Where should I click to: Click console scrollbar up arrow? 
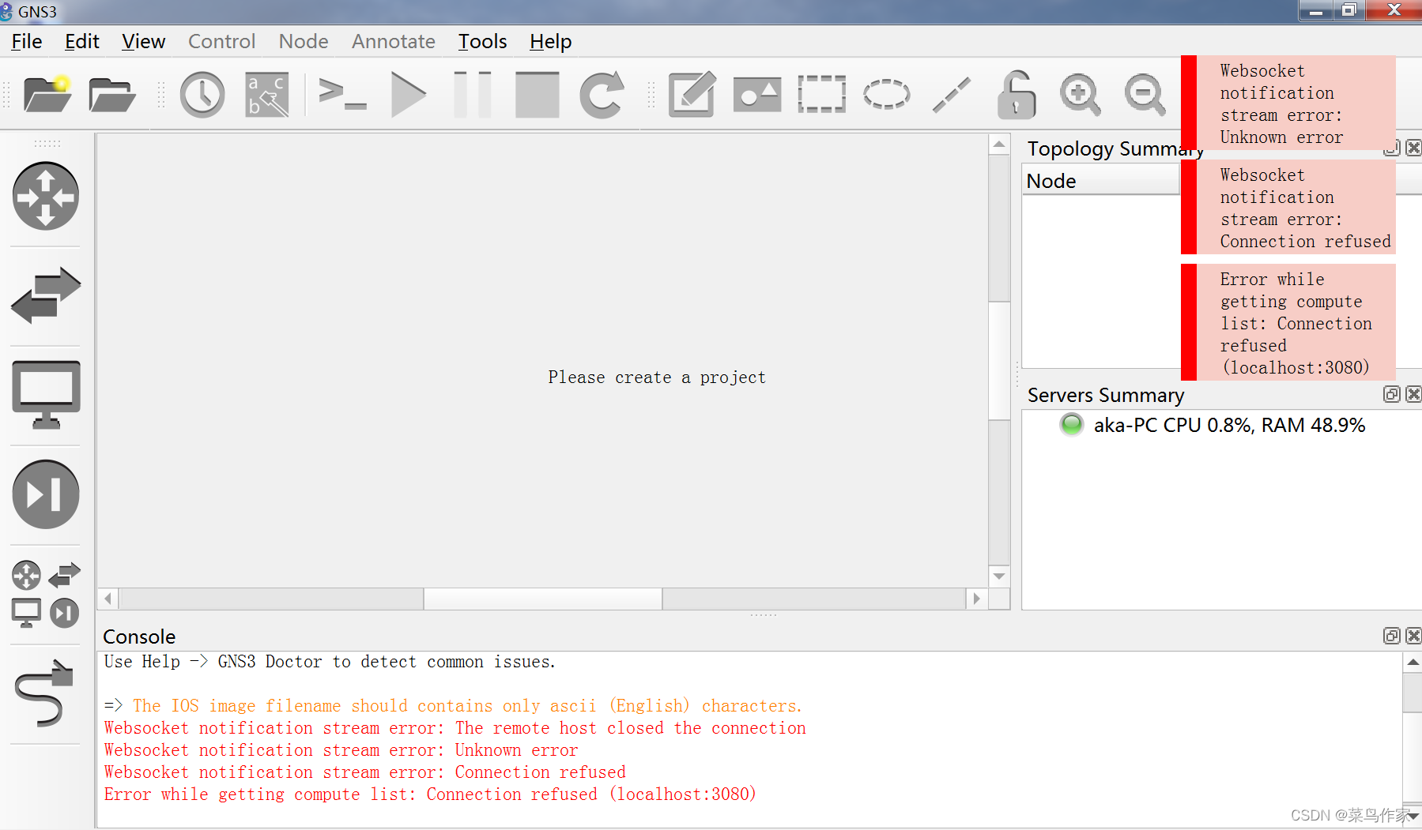click(1413, 663)
